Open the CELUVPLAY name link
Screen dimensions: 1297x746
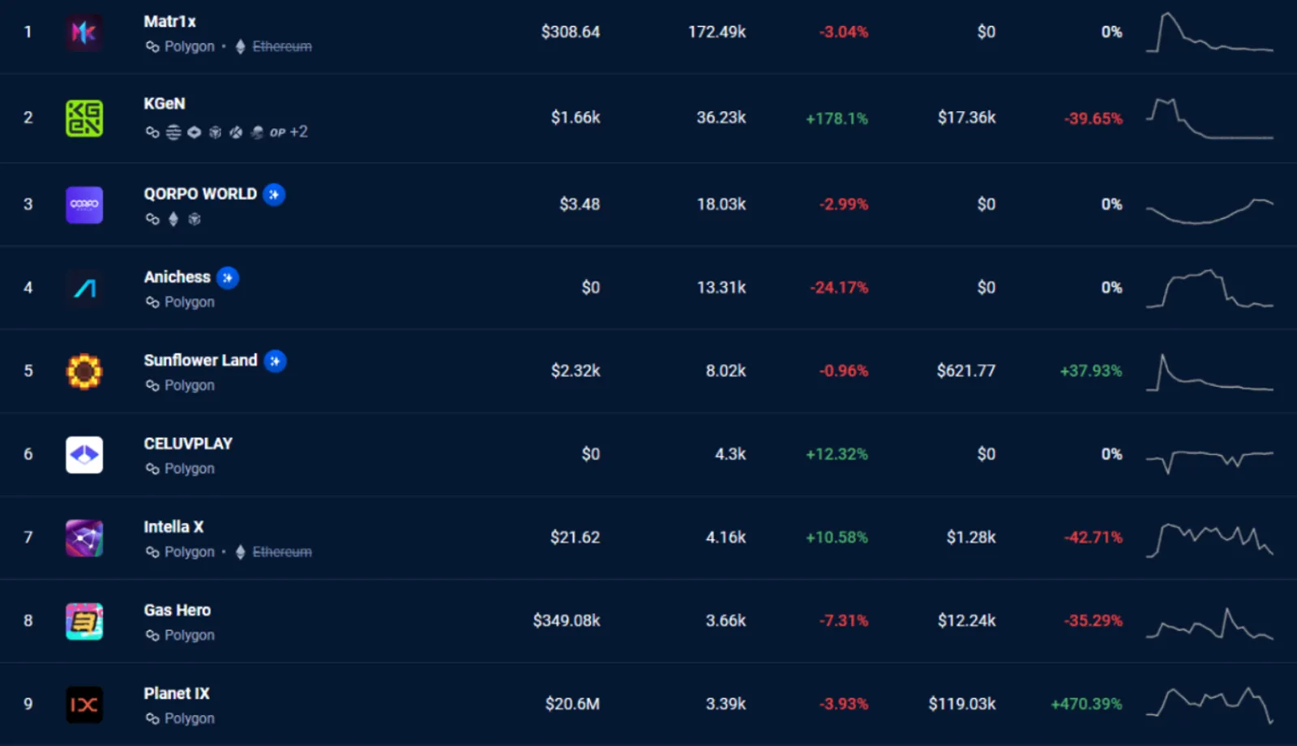click(188, 444)
